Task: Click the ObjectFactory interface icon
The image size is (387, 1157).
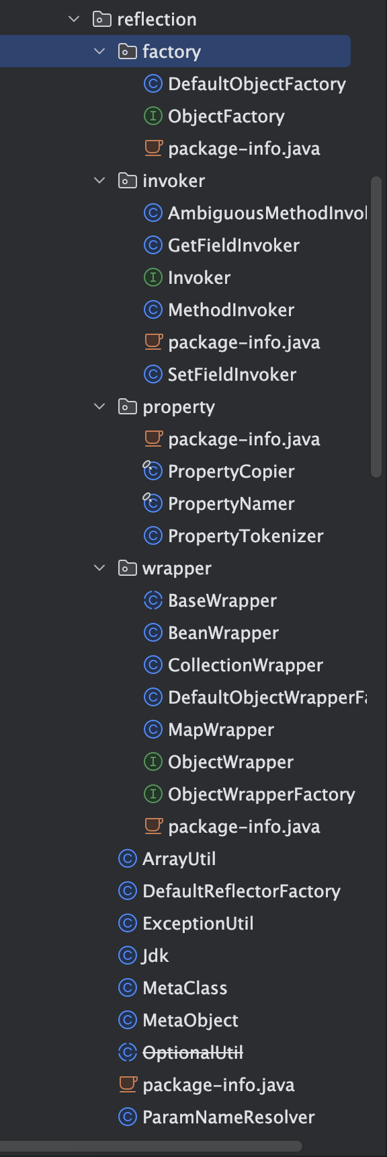Action: point(153,116)
